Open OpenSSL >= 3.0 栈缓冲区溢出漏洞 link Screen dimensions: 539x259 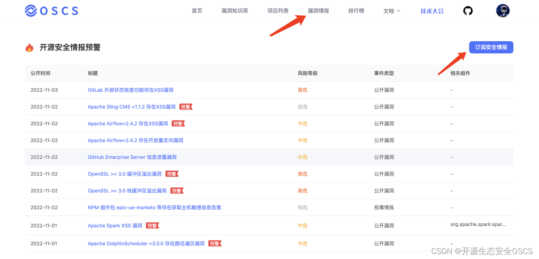point(127,191)
